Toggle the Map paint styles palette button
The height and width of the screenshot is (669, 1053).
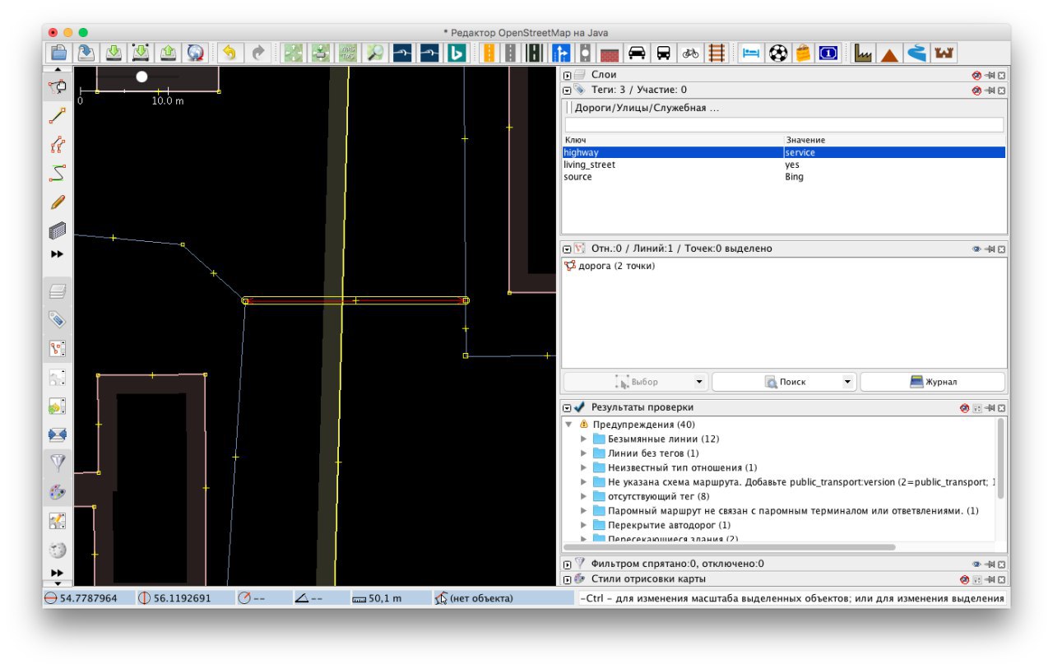[58, 491]
